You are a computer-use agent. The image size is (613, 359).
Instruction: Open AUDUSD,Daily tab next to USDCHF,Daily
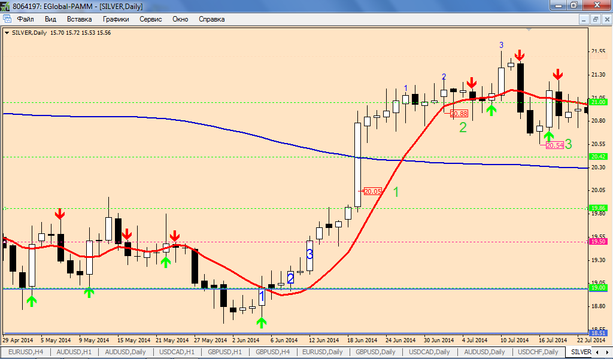coord(484,352)
